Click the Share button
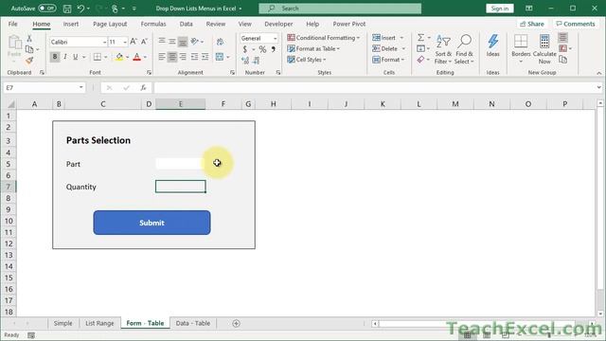This screenshot has width=606, height=341. point(532,24)
